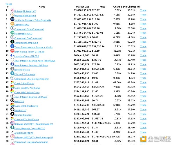
Task: Open the Uniswap V2 name link
Action: tap(24, 11)
